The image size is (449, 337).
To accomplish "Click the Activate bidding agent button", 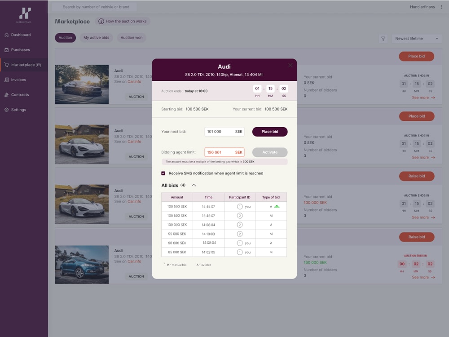I will pos(270,152).
